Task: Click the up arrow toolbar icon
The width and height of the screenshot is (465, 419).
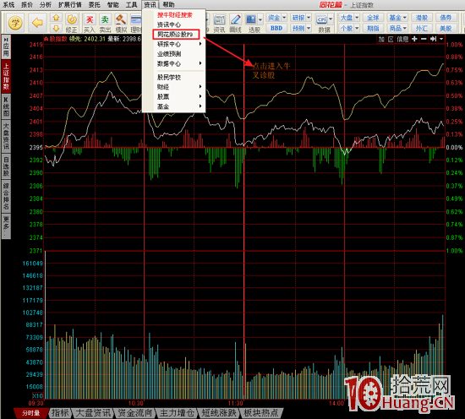Action: coord(56,18)
